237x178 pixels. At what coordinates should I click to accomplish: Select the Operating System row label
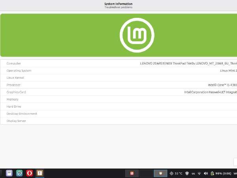[19, 70]
